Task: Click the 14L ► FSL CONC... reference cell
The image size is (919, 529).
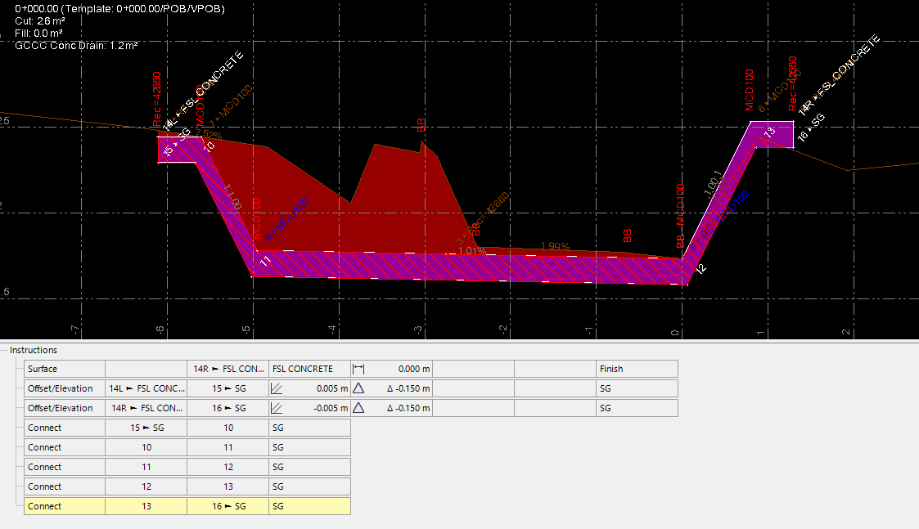Action: (x=146, y=388)
